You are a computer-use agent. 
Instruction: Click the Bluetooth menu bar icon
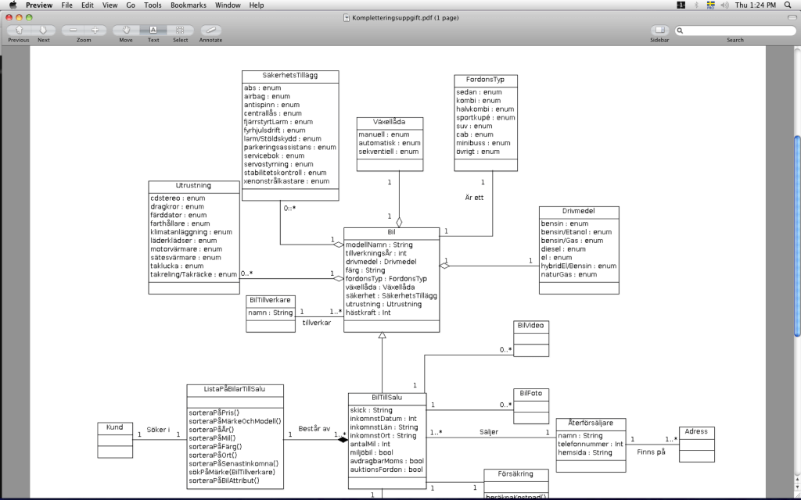point(697,5)
